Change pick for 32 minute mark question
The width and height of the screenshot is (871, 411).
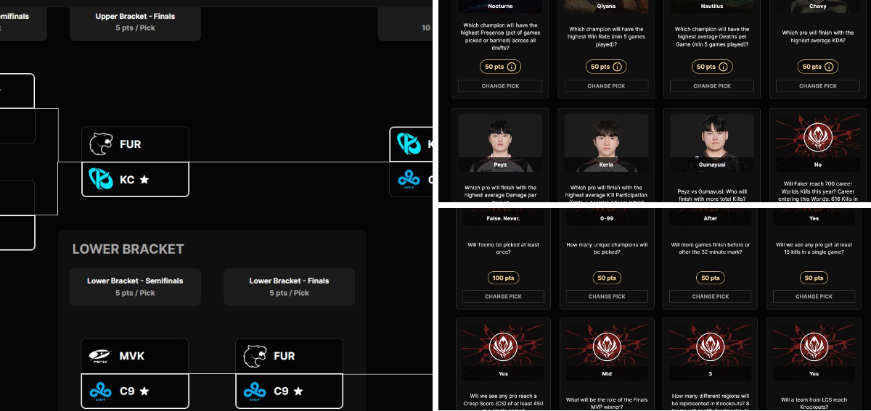(711, 296)
